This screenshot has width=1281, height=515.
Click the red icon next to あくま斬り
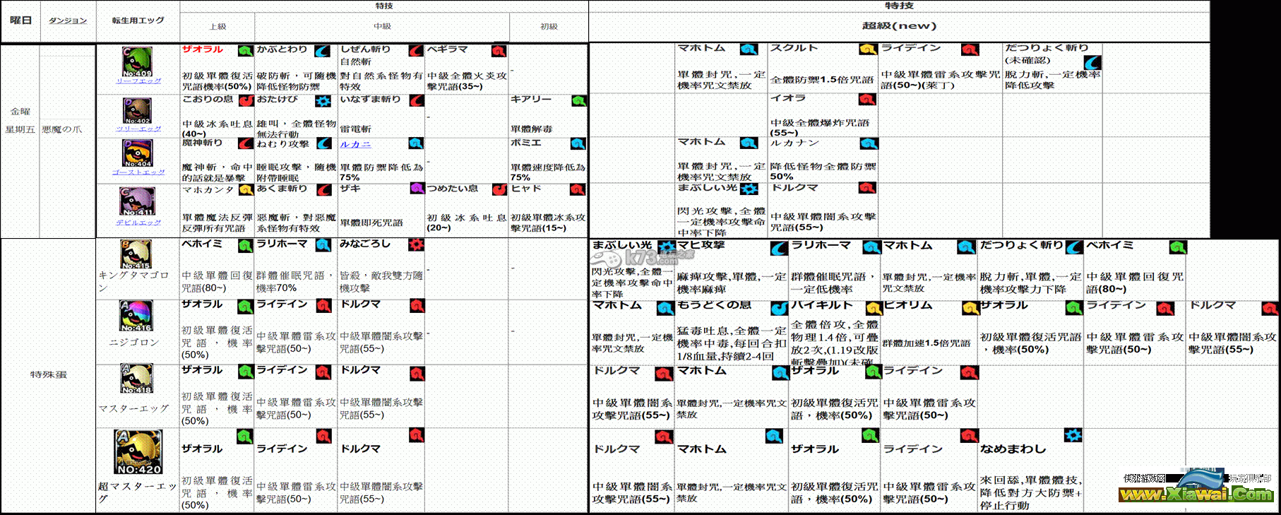click(x=323, y=189)
